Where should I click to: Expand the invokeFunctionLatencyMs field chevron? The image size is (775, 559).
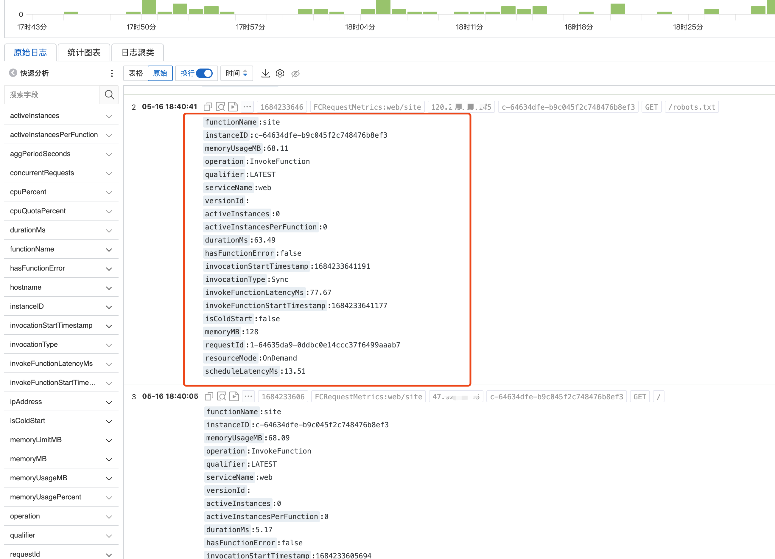pyautogui.click(x=109, y=364)
